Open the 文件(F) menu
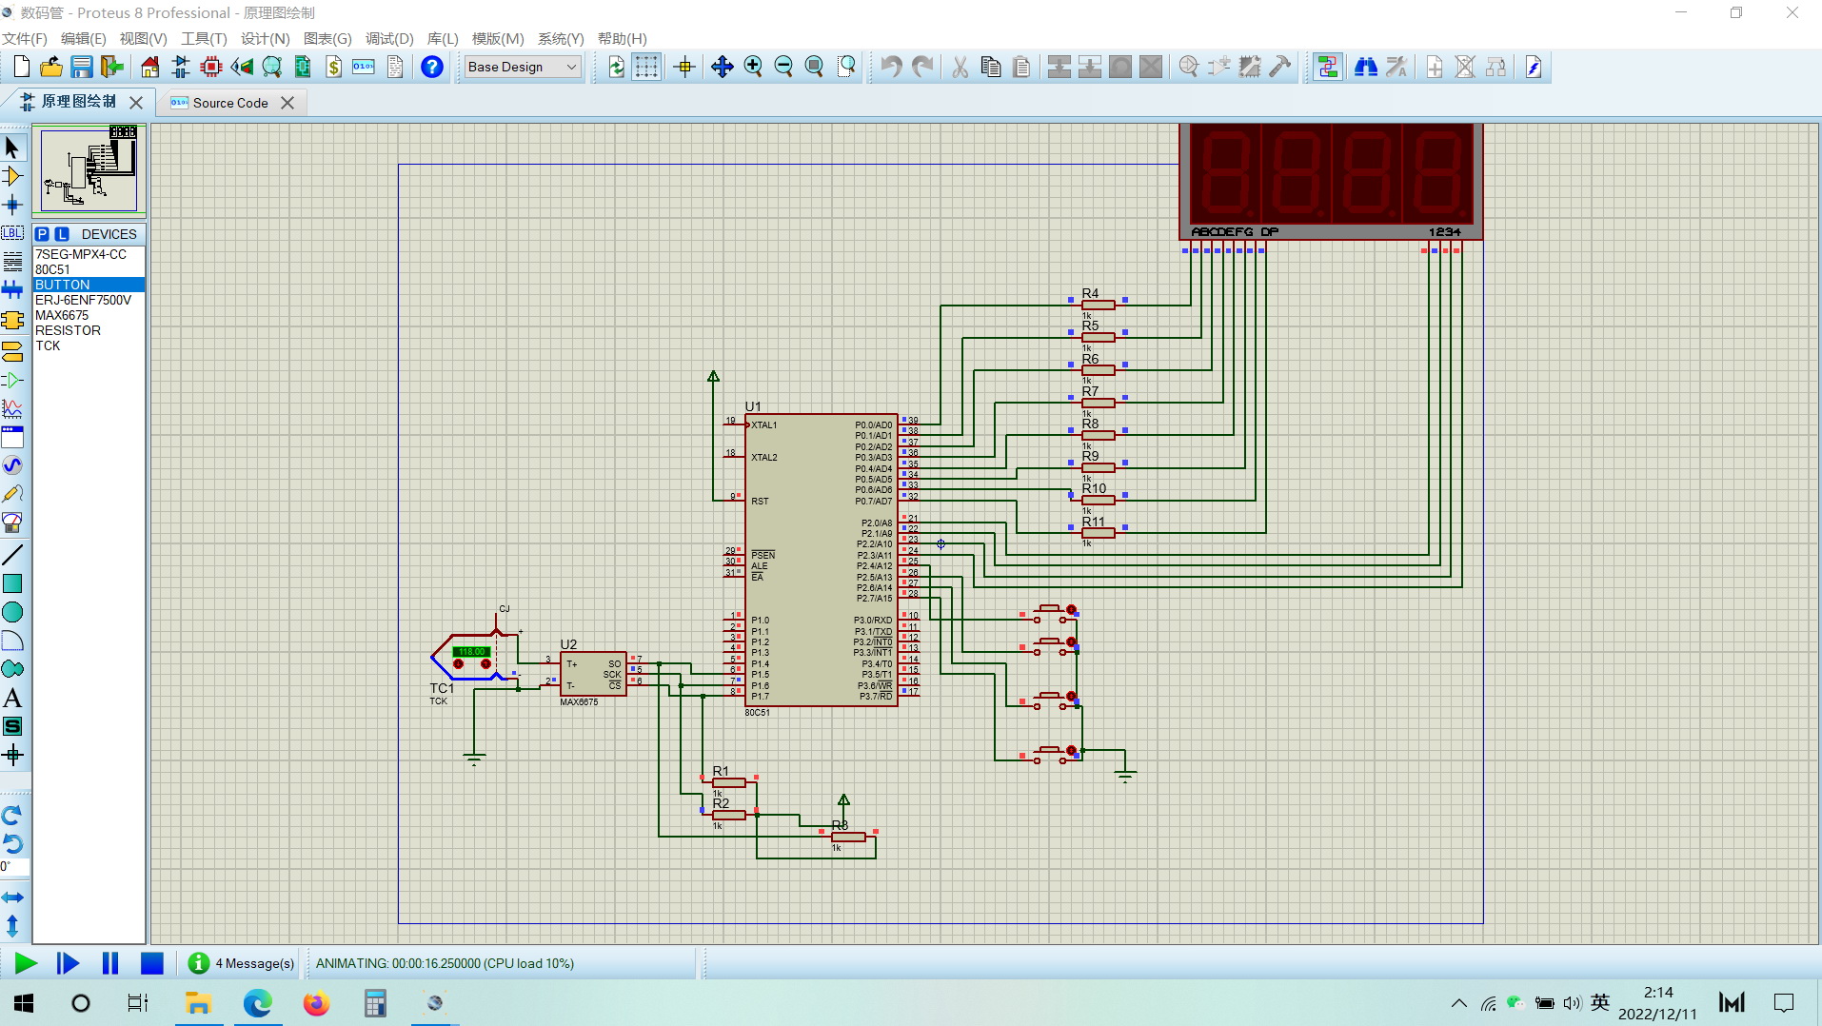Screen dimensions: 1822x1026 24,38
